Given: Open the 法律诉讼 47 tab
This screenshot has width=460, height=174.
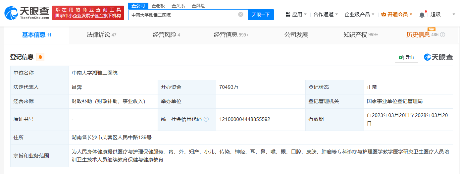Looking at the screenshot, I should tap(101, 35).
